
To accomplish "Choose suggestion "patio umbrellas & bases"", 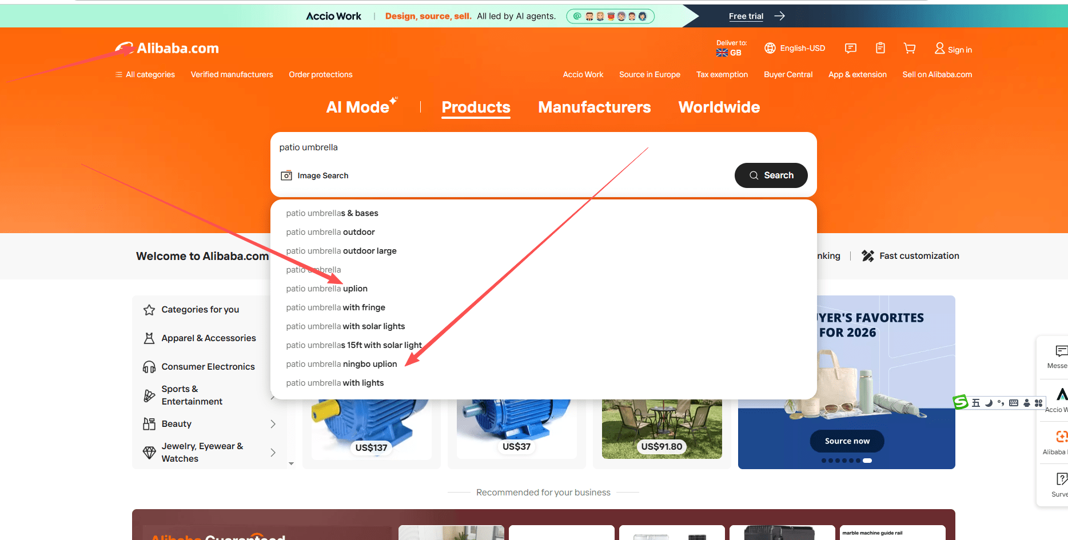I will point(543,213).
